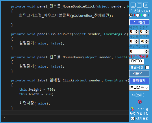Viewport: 152px width, 123px height.
Task: Click the red 테두리색상 R label
Action: 139,57
